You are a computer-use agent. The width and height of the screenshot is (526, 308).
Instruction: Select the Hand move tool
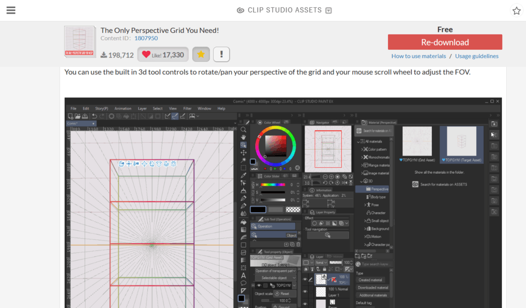tap(243, 137)
